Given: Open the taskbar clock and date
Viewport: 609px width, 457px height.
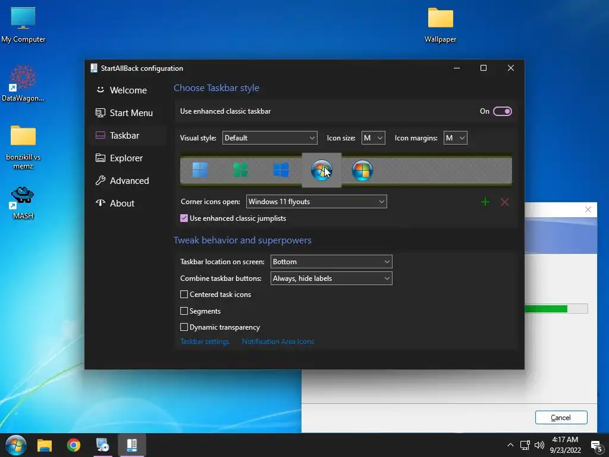Looking at the screenshot, I should coord(565,445).
